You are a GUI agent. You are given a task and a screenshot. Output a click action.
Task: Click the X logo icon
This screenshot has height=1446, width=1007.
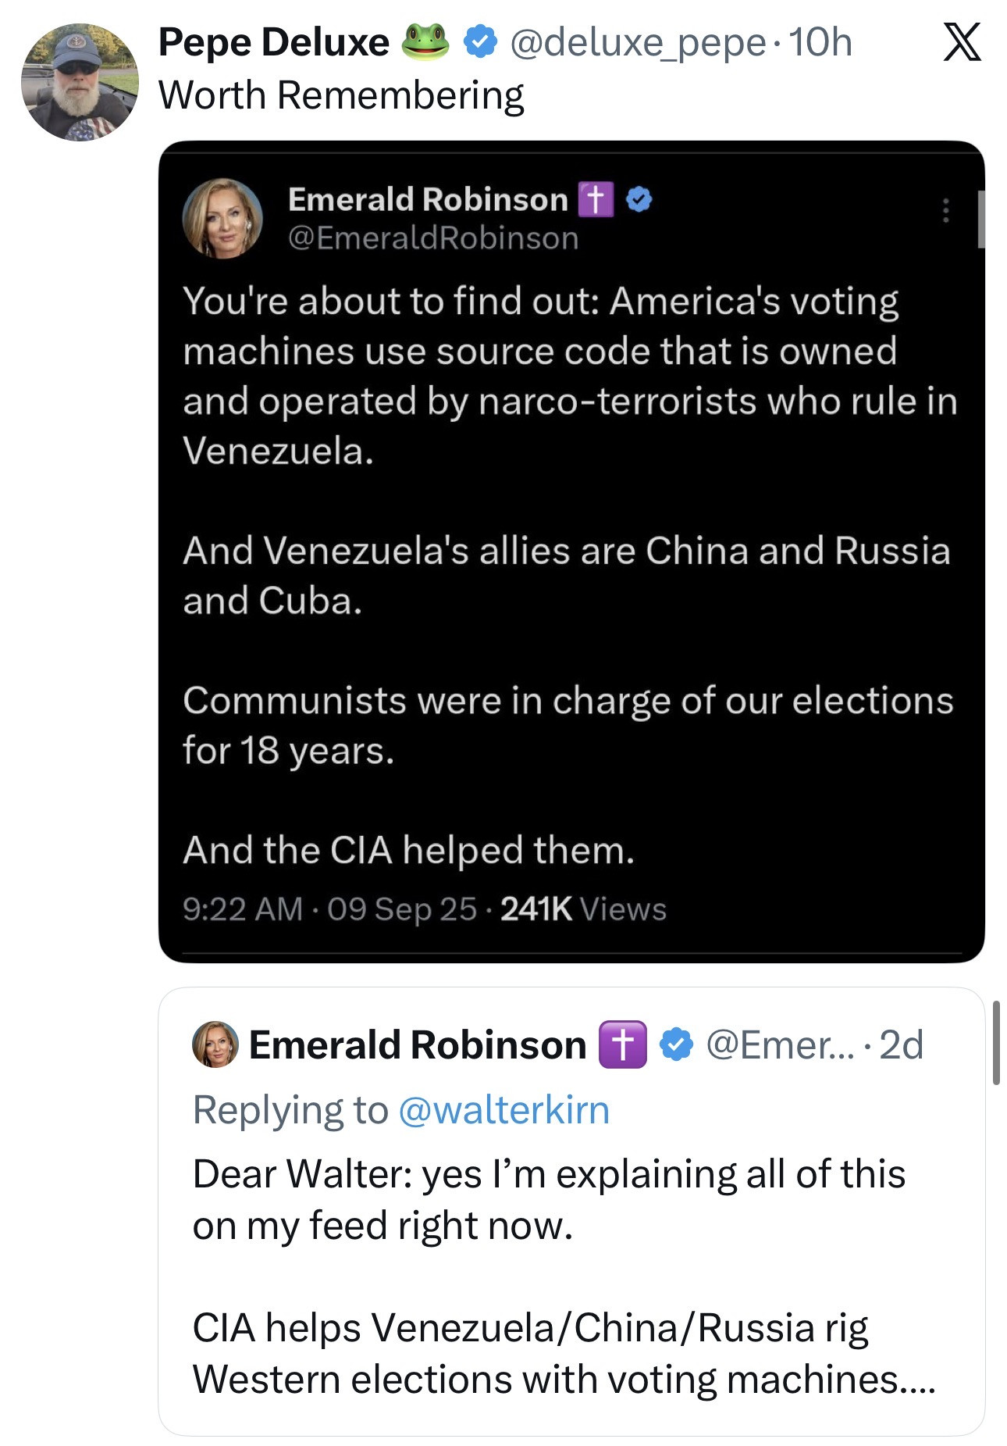click(961, 42)
